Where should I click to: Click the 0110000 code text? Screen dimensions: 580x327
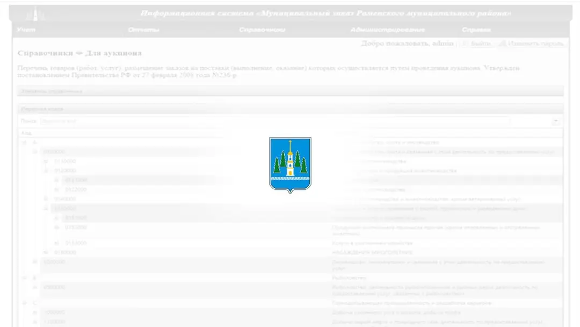65,161
